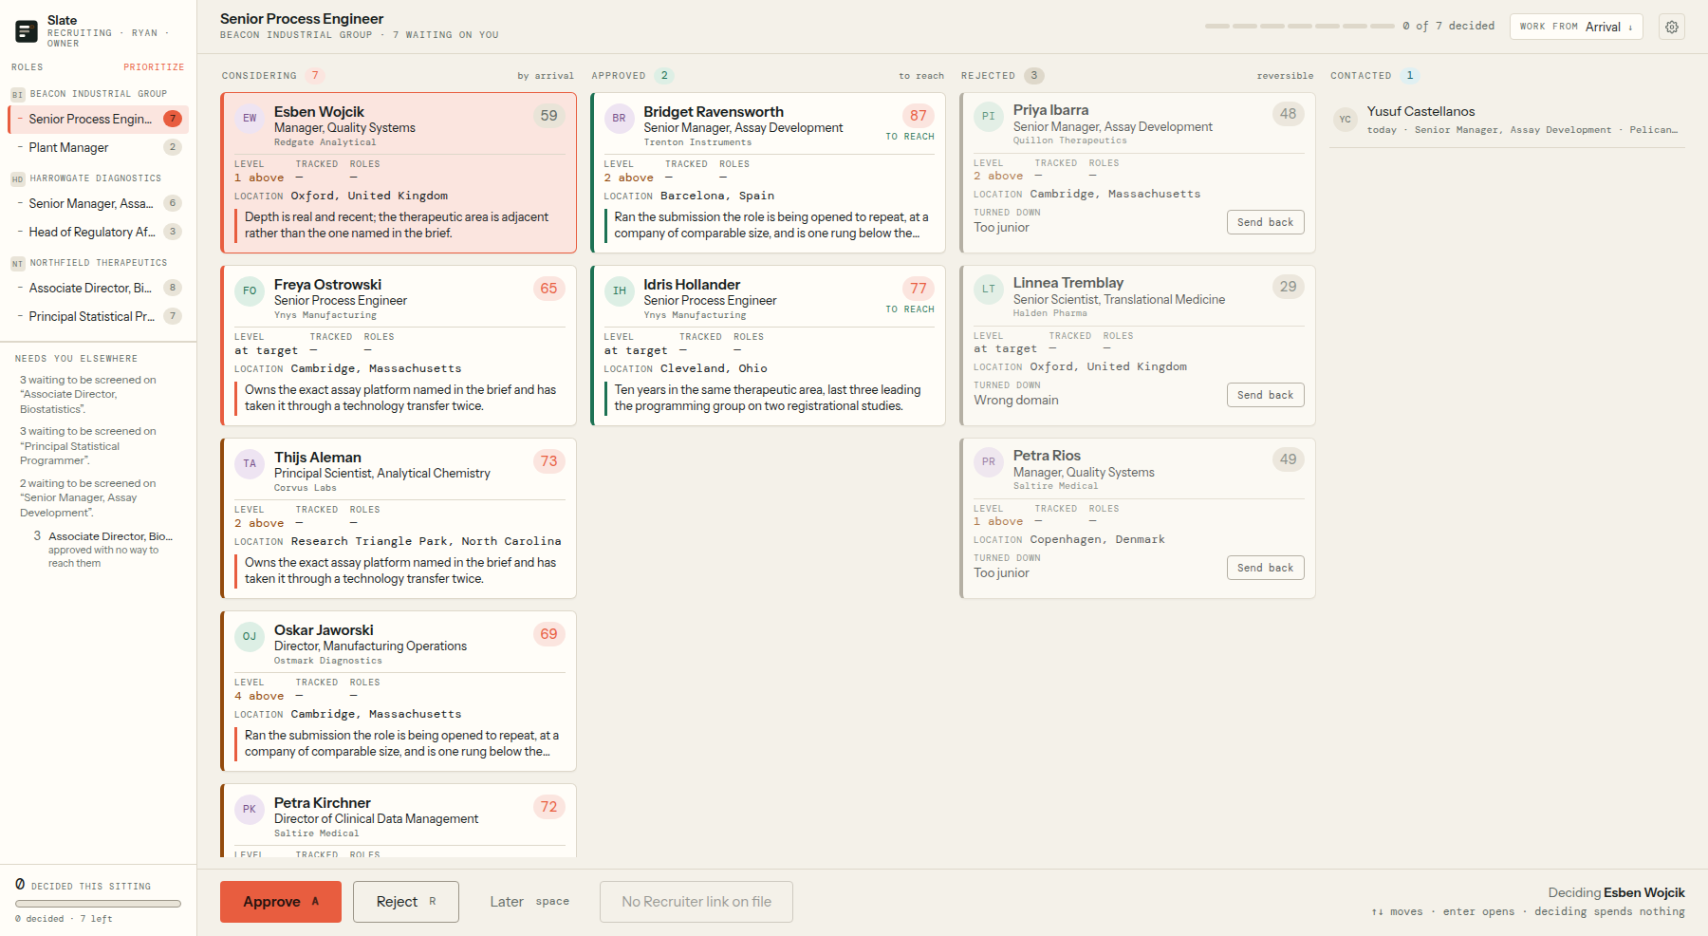Open Esben Wojcik's EW avatar
Screen dimensions: 1708x936
point(250,119)
